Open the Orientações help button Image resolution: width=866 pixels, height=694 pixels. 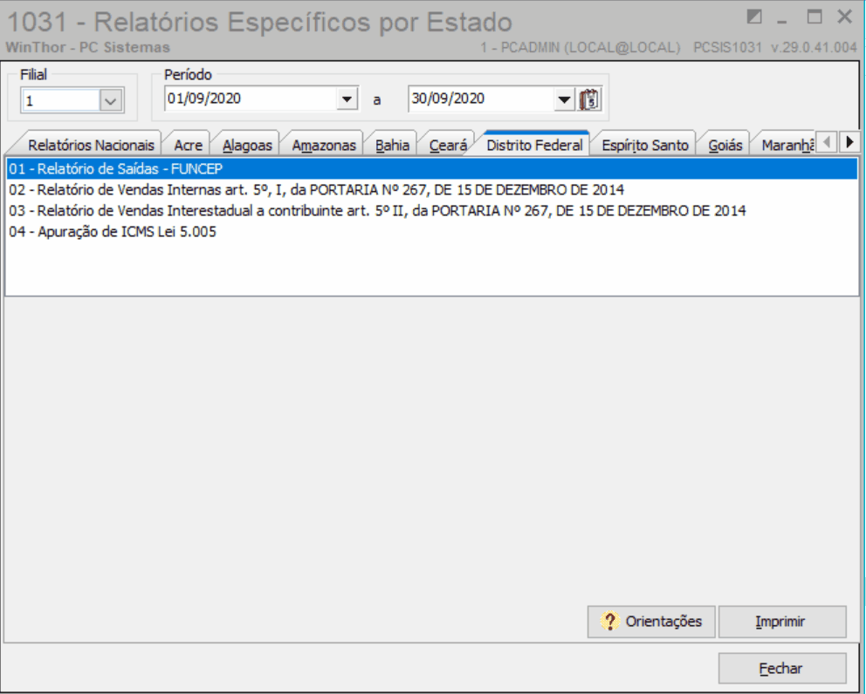tap(651, 622)
